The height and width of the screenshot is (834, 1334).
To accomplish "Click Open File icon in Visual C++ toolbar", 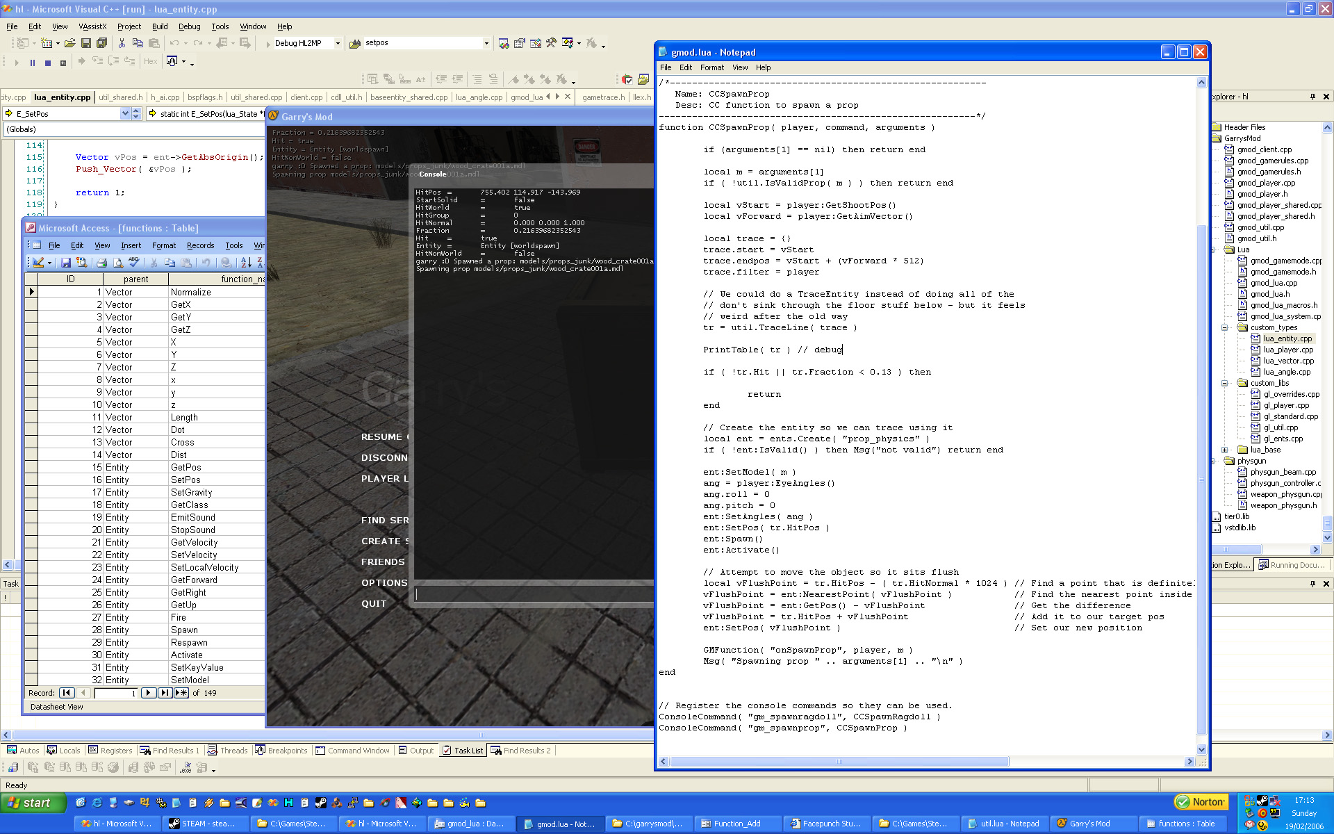I will [x=69, y=43].
